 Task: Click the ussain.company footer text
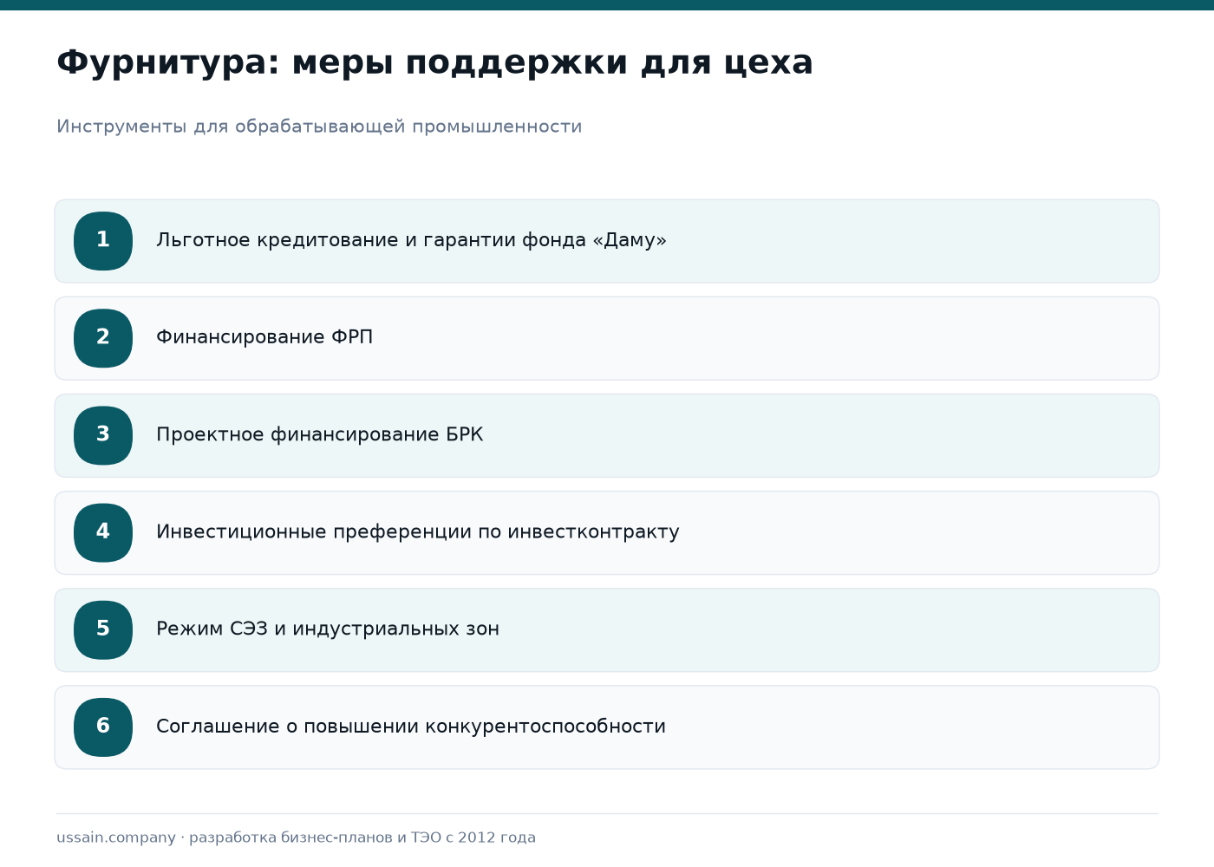[296, 838]
